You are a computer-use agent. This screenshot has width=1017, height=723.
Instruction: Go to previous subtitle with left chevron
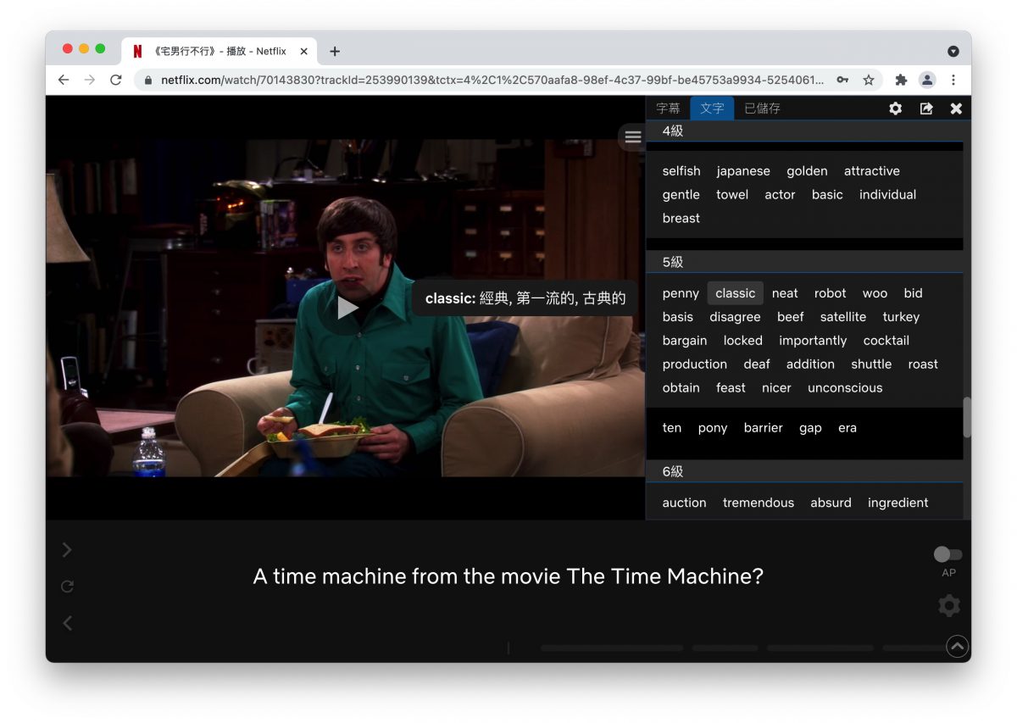point(67,623)
